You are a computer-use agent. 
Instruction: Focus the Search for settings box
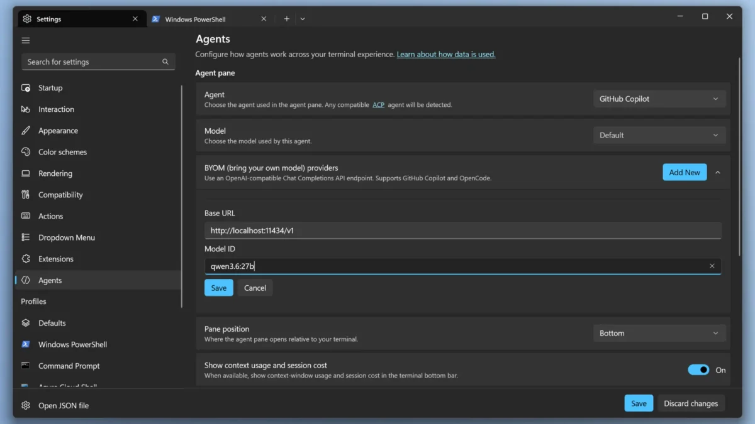tap(98, 62)
